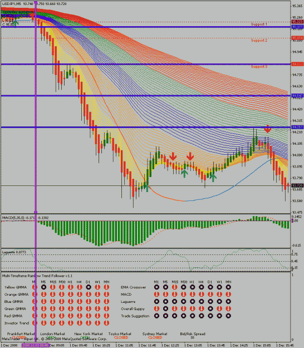Image resolution: width=304 pixels, height=348 pixels.
Task: Click the 1 Dec 15:05 time axis label
Action: point(262,346)
